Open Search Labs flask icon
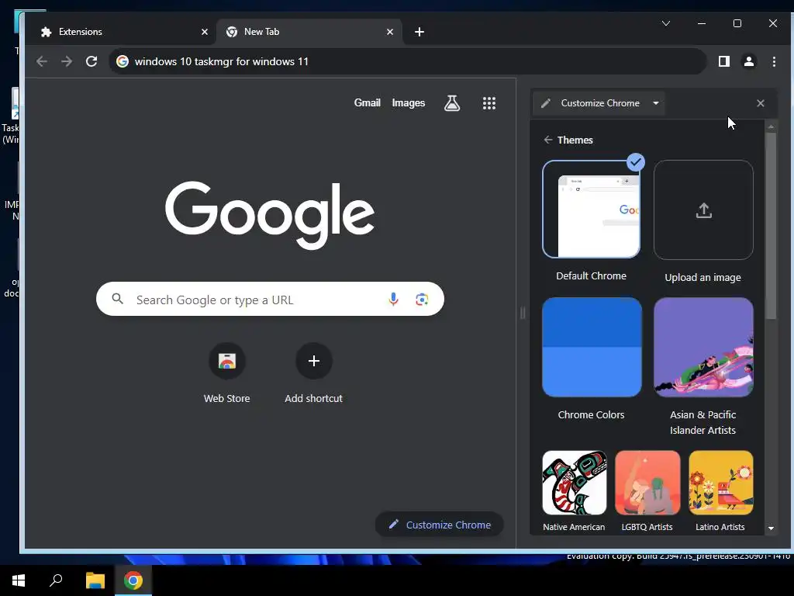The height and width of the screenshot is (596, 794). coord(452,103)
